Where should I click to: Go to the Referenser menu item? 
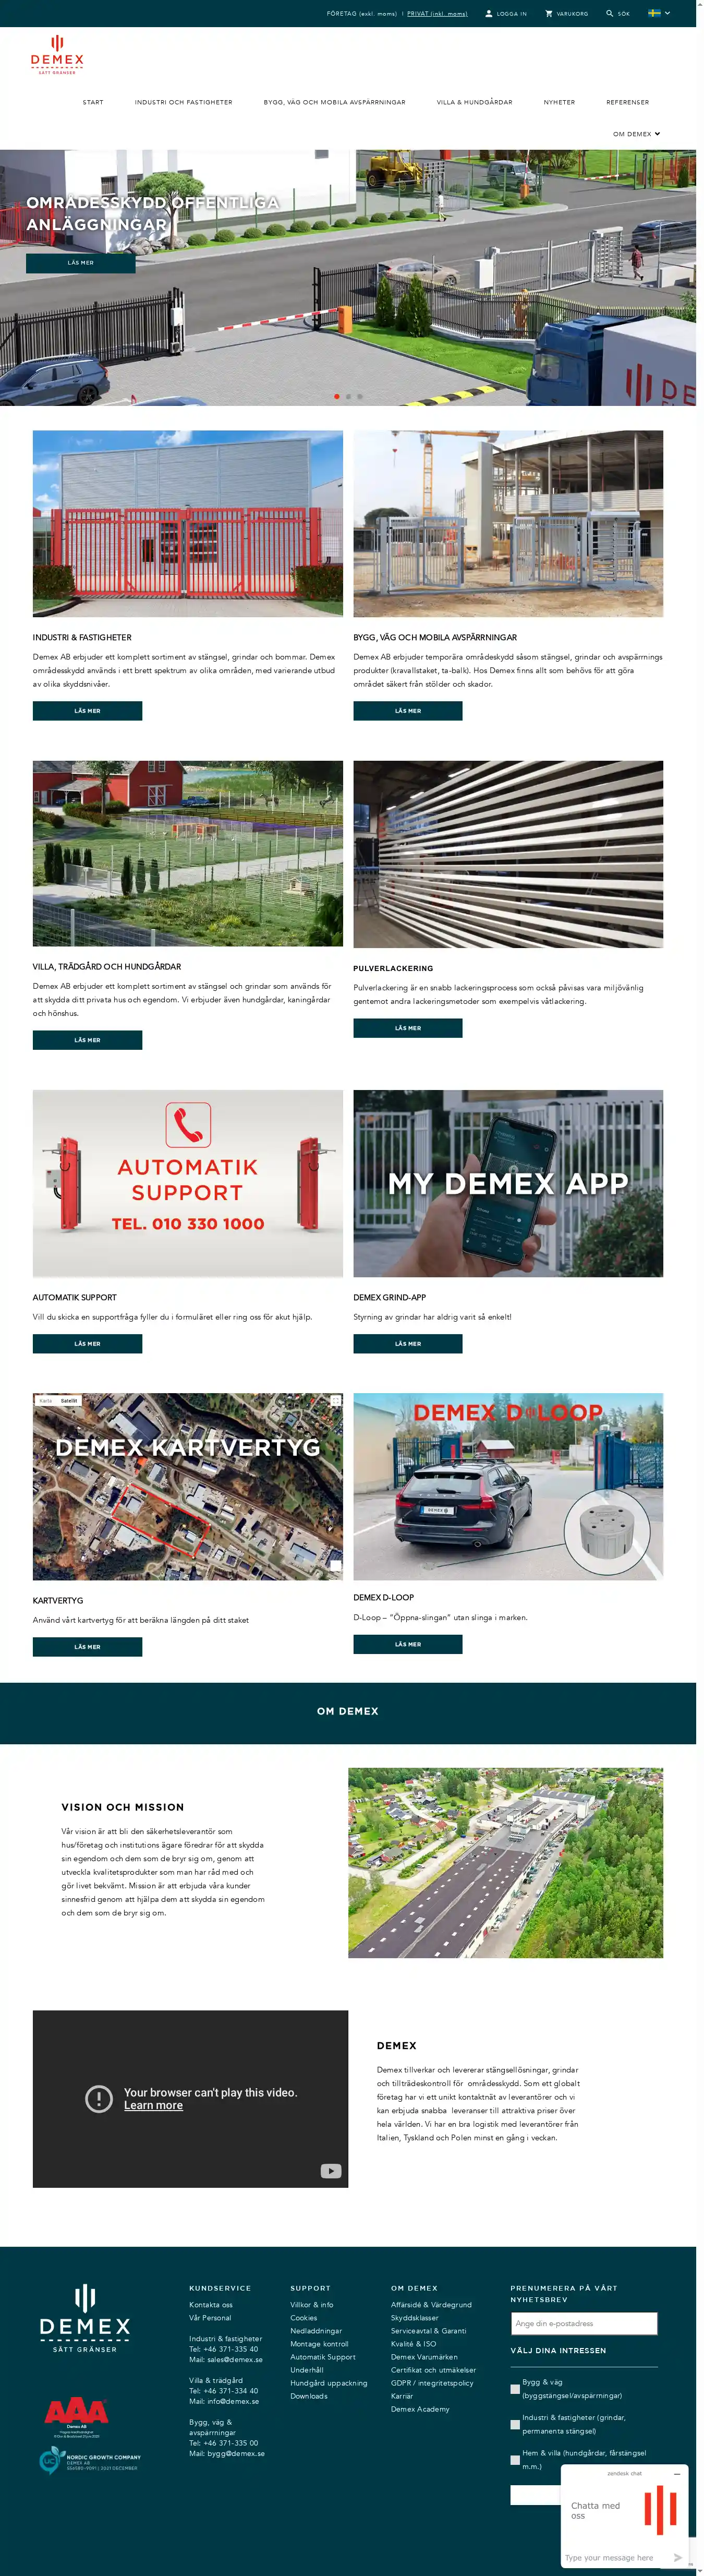point(627,102)
